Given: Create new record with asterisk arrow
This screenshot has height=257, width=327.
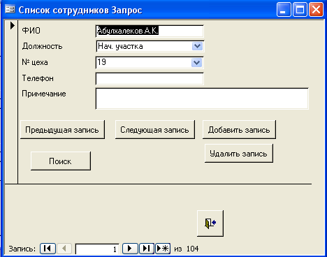Looking at the screenshot, I should tap(163, 249).
